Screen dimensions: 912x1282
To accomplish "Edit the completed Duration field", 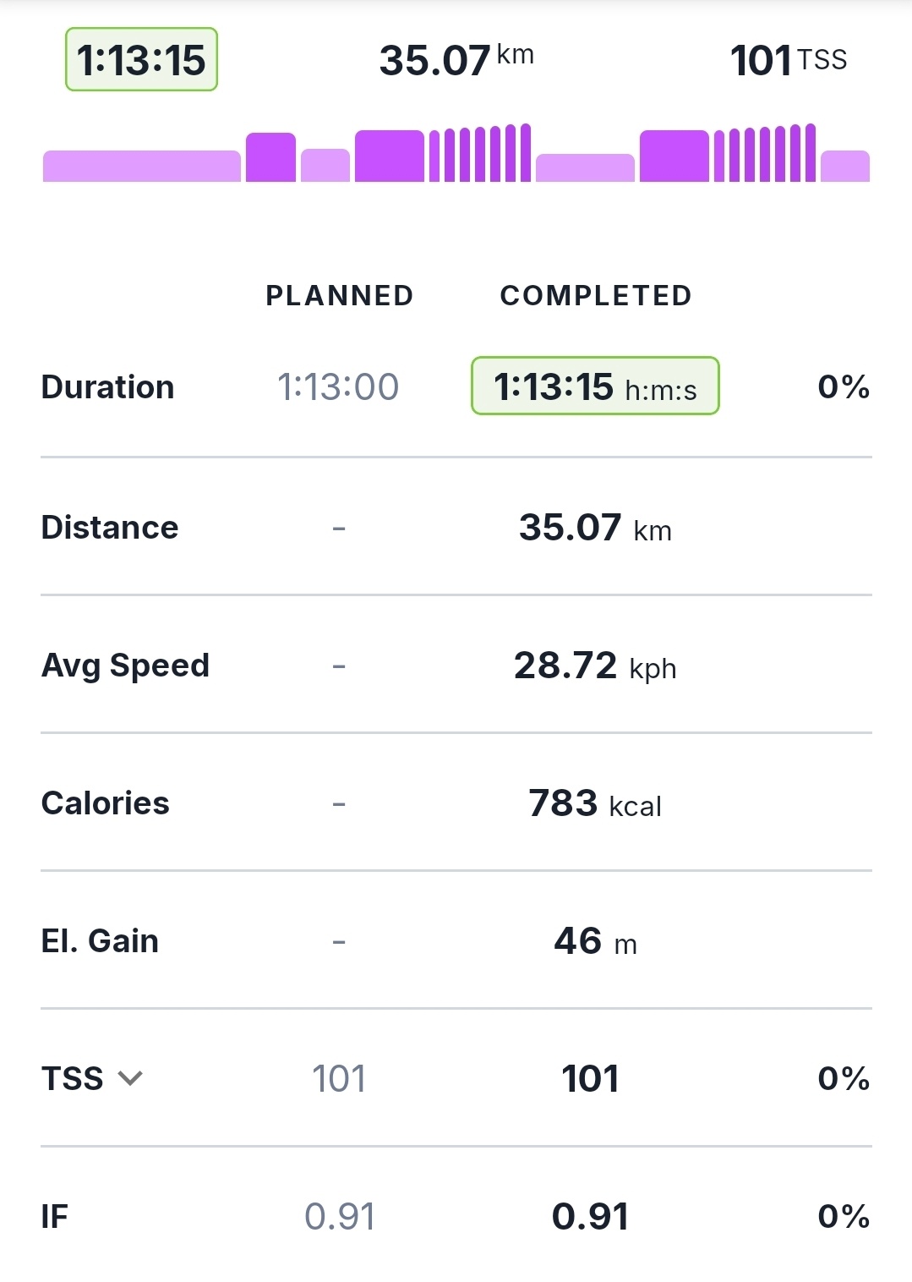I will coord(595,386).
